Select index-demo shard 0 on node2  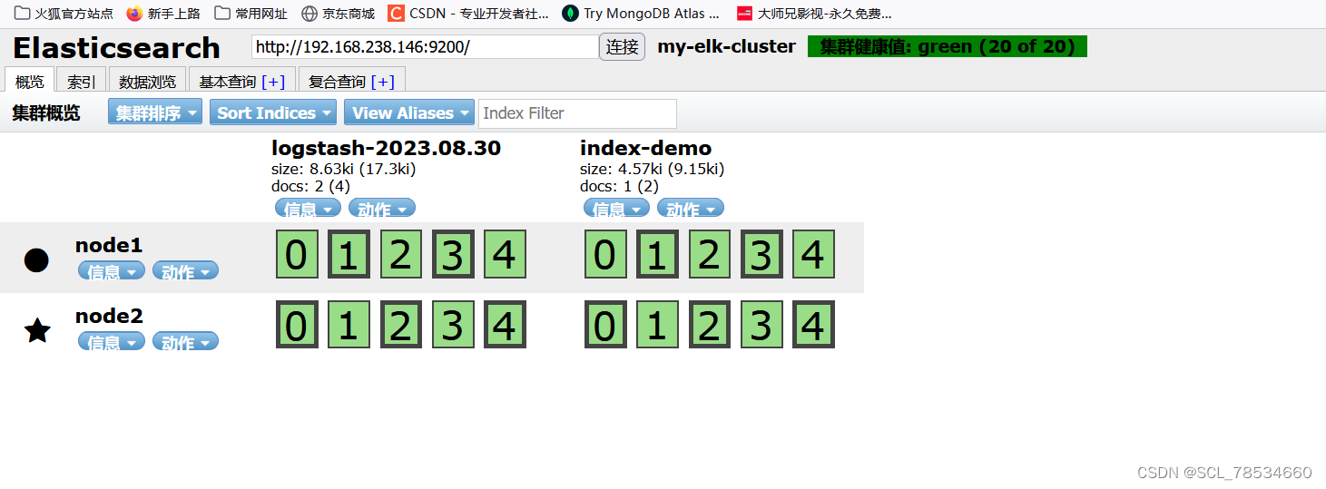click(605, 325)
